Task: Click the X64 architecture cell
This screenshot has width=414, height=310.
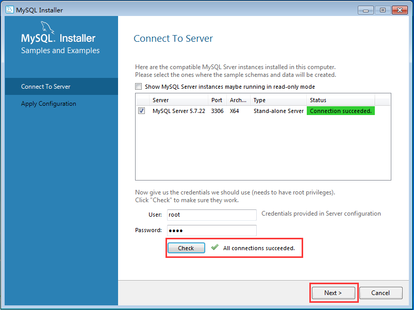Action: tap(235, 111)
